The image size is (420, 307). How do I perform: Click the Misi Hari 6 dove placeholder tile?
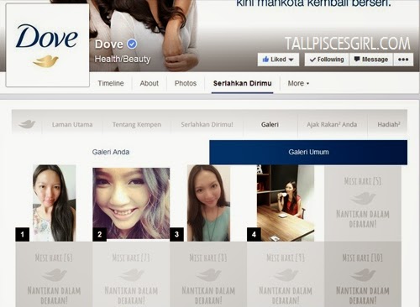coord(54,274)
